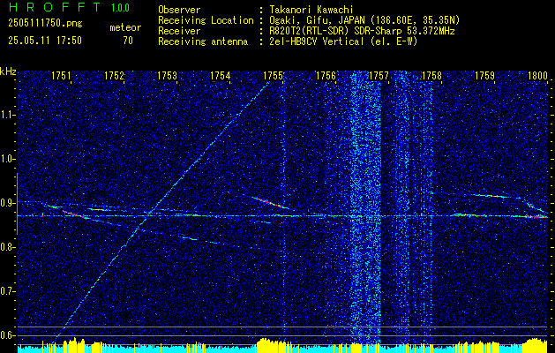Select the filename 2505111750.png
This screenshot has width=555, height=353.
[45, 24]
